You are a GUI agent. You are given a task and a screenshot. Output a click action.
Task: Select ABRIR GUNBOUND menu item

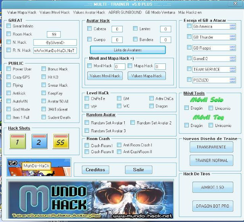click(125, 13)
